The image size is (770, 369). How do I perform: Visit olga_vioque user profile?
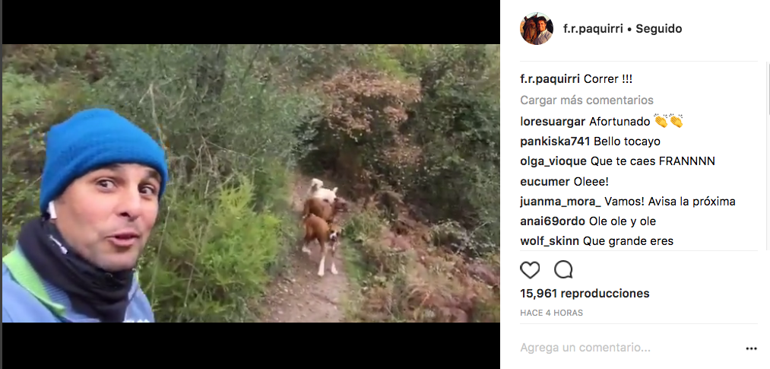pos(553,161)
